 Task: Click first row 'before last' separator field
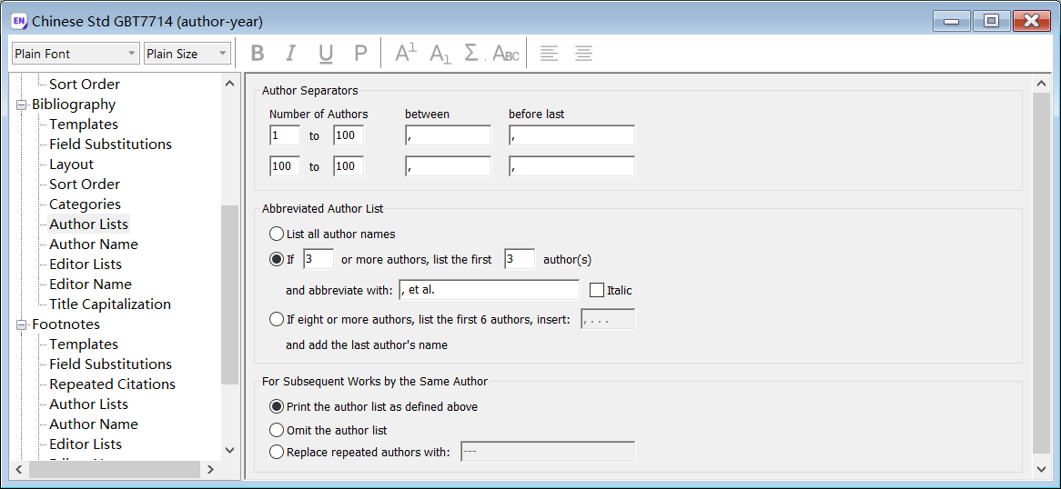click(x=572, y=135)
